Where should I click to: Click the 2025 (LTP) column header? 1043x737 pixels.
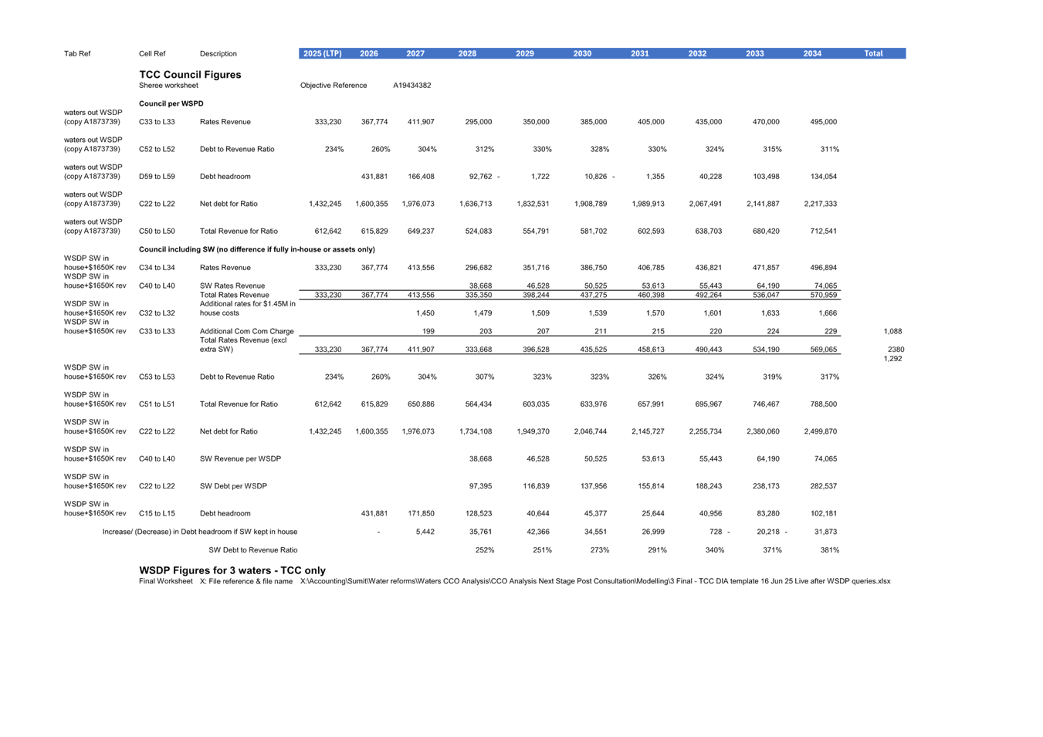pyautogui.click(x=322, y=54)
